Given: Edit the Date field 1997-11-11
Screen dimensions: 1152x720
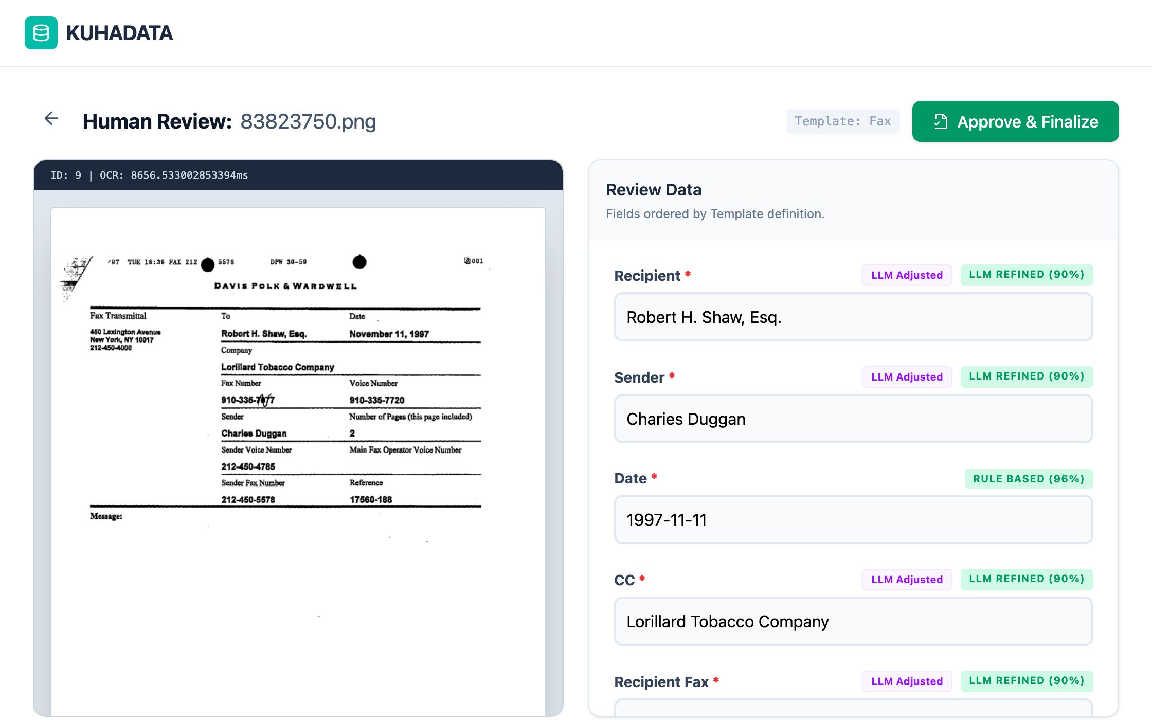Looking at the screenshot, I should coord(853,519).
